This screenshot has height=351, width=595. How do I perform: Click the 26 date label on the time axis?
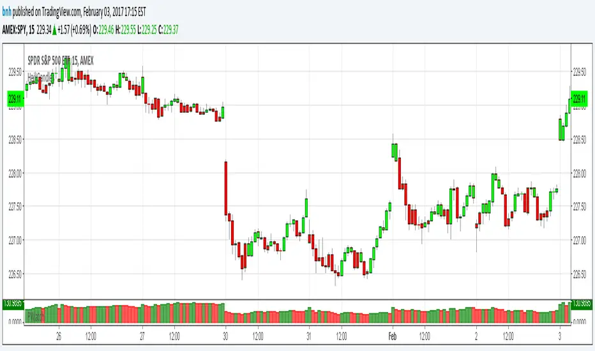[x=59, y=334]
